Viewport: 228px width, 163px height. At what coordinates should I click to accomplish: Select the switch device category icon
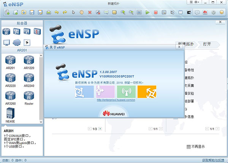(17, 31)
